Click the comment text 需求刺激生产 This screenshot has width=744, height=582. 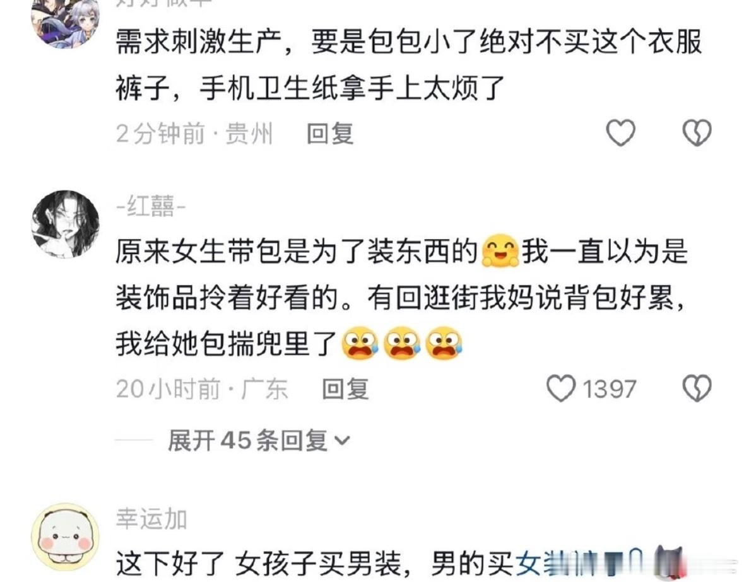199,42
